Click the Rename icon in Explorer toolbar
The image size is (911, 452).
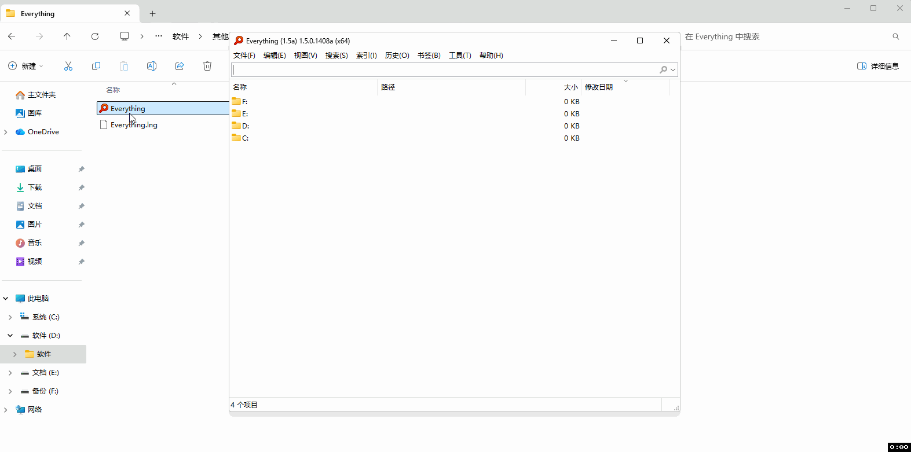click(152, 66)
